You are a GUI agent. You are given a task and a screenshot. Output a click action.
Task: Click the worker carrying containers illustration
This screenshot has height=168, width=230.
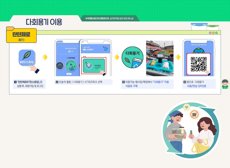175,131
